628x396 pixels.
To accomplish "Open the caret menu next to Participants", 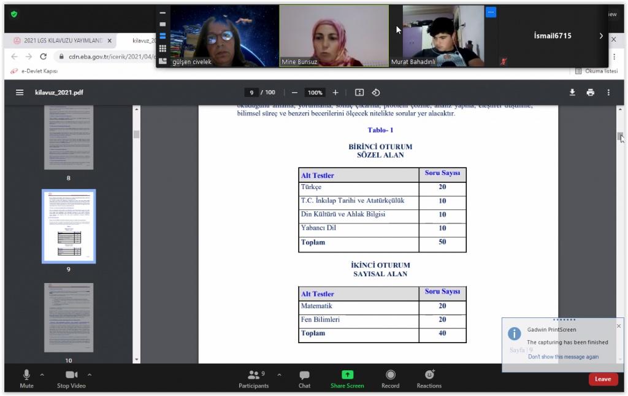I will point(279,375).
